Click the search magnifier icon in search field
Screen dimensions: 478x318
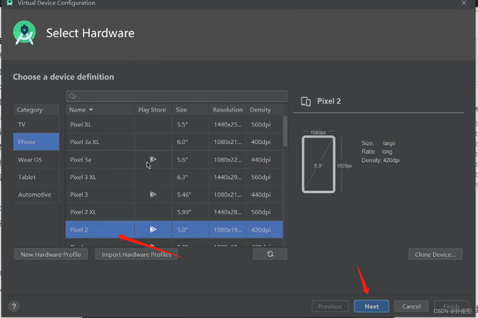[73, 96]
